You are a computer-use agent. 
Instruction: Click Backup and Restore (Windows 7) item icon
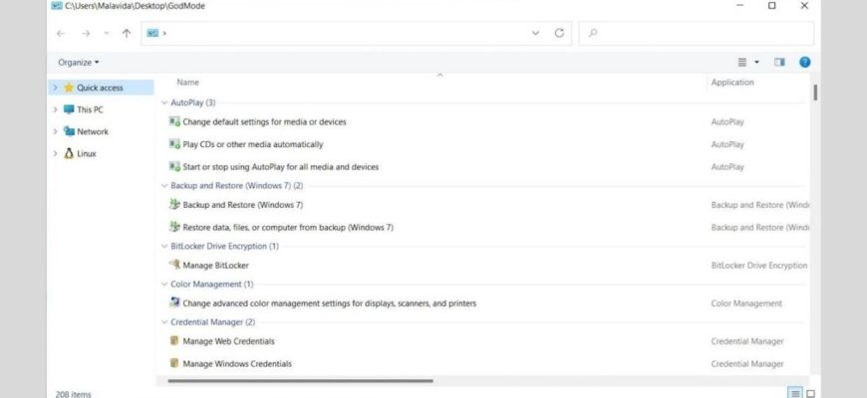[x=174, y=204]
